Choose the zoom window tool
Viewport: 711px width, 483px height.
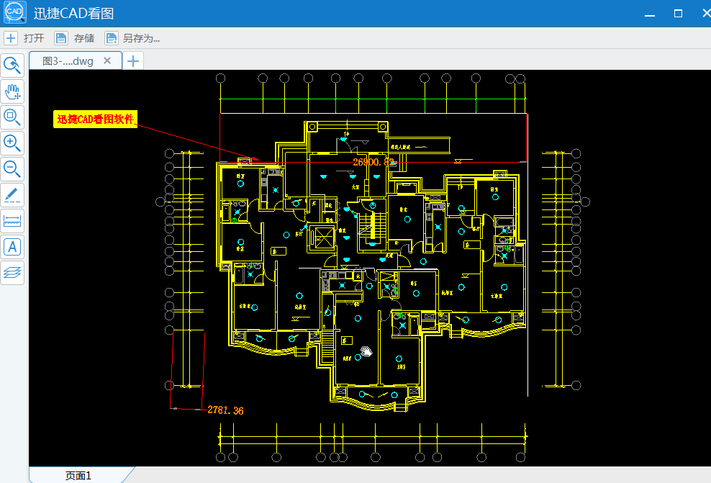pos(13,117)
